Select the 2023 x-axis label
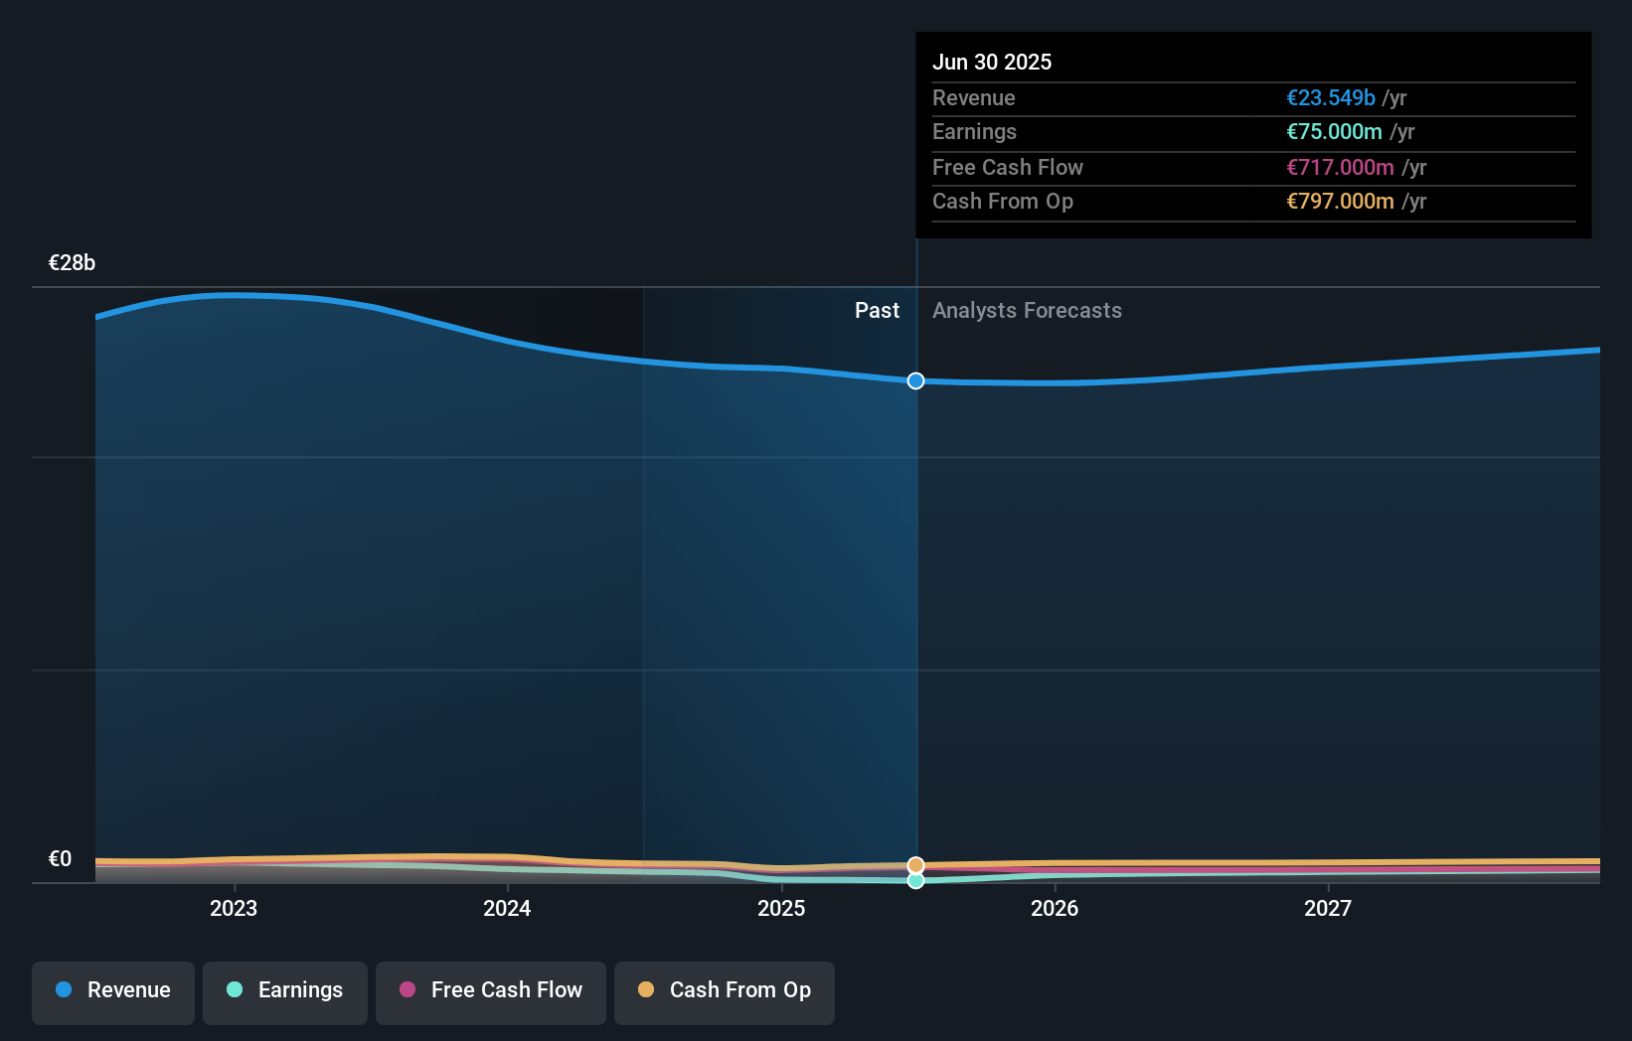Image resolution: width=1632 pixels, height=1041 pixels. (x=234, y=908)
